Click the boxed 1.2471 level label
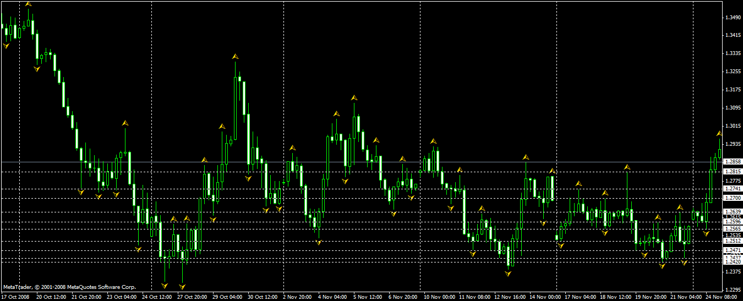The width and height of the screenshot is (743, 301). (x=733, y=250)
